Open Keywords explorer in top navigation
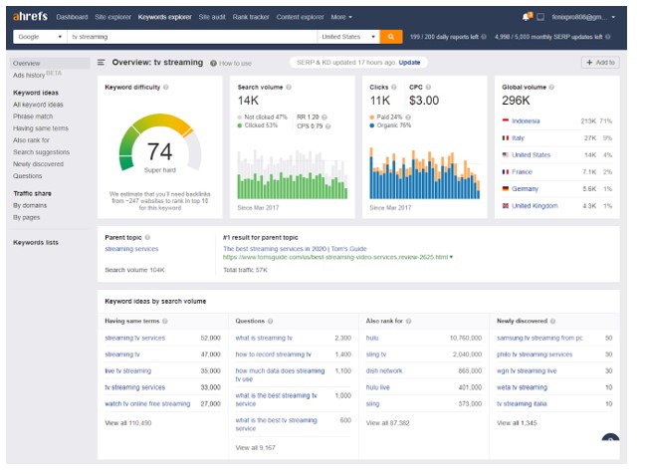The height and width of the screenshot is (474, 646). 165,17
